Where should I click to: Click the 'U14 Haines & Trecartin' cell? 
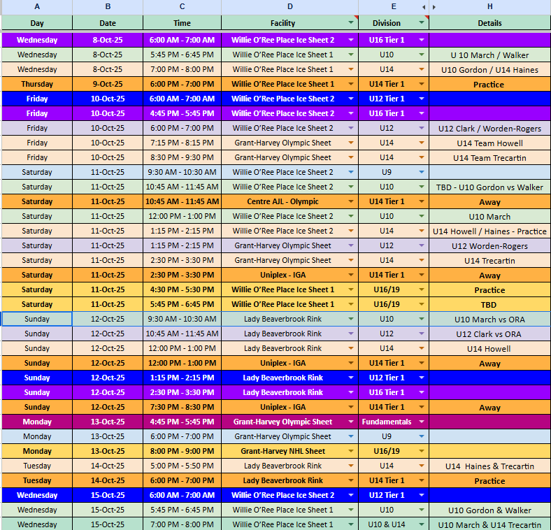tap(489, 466)
